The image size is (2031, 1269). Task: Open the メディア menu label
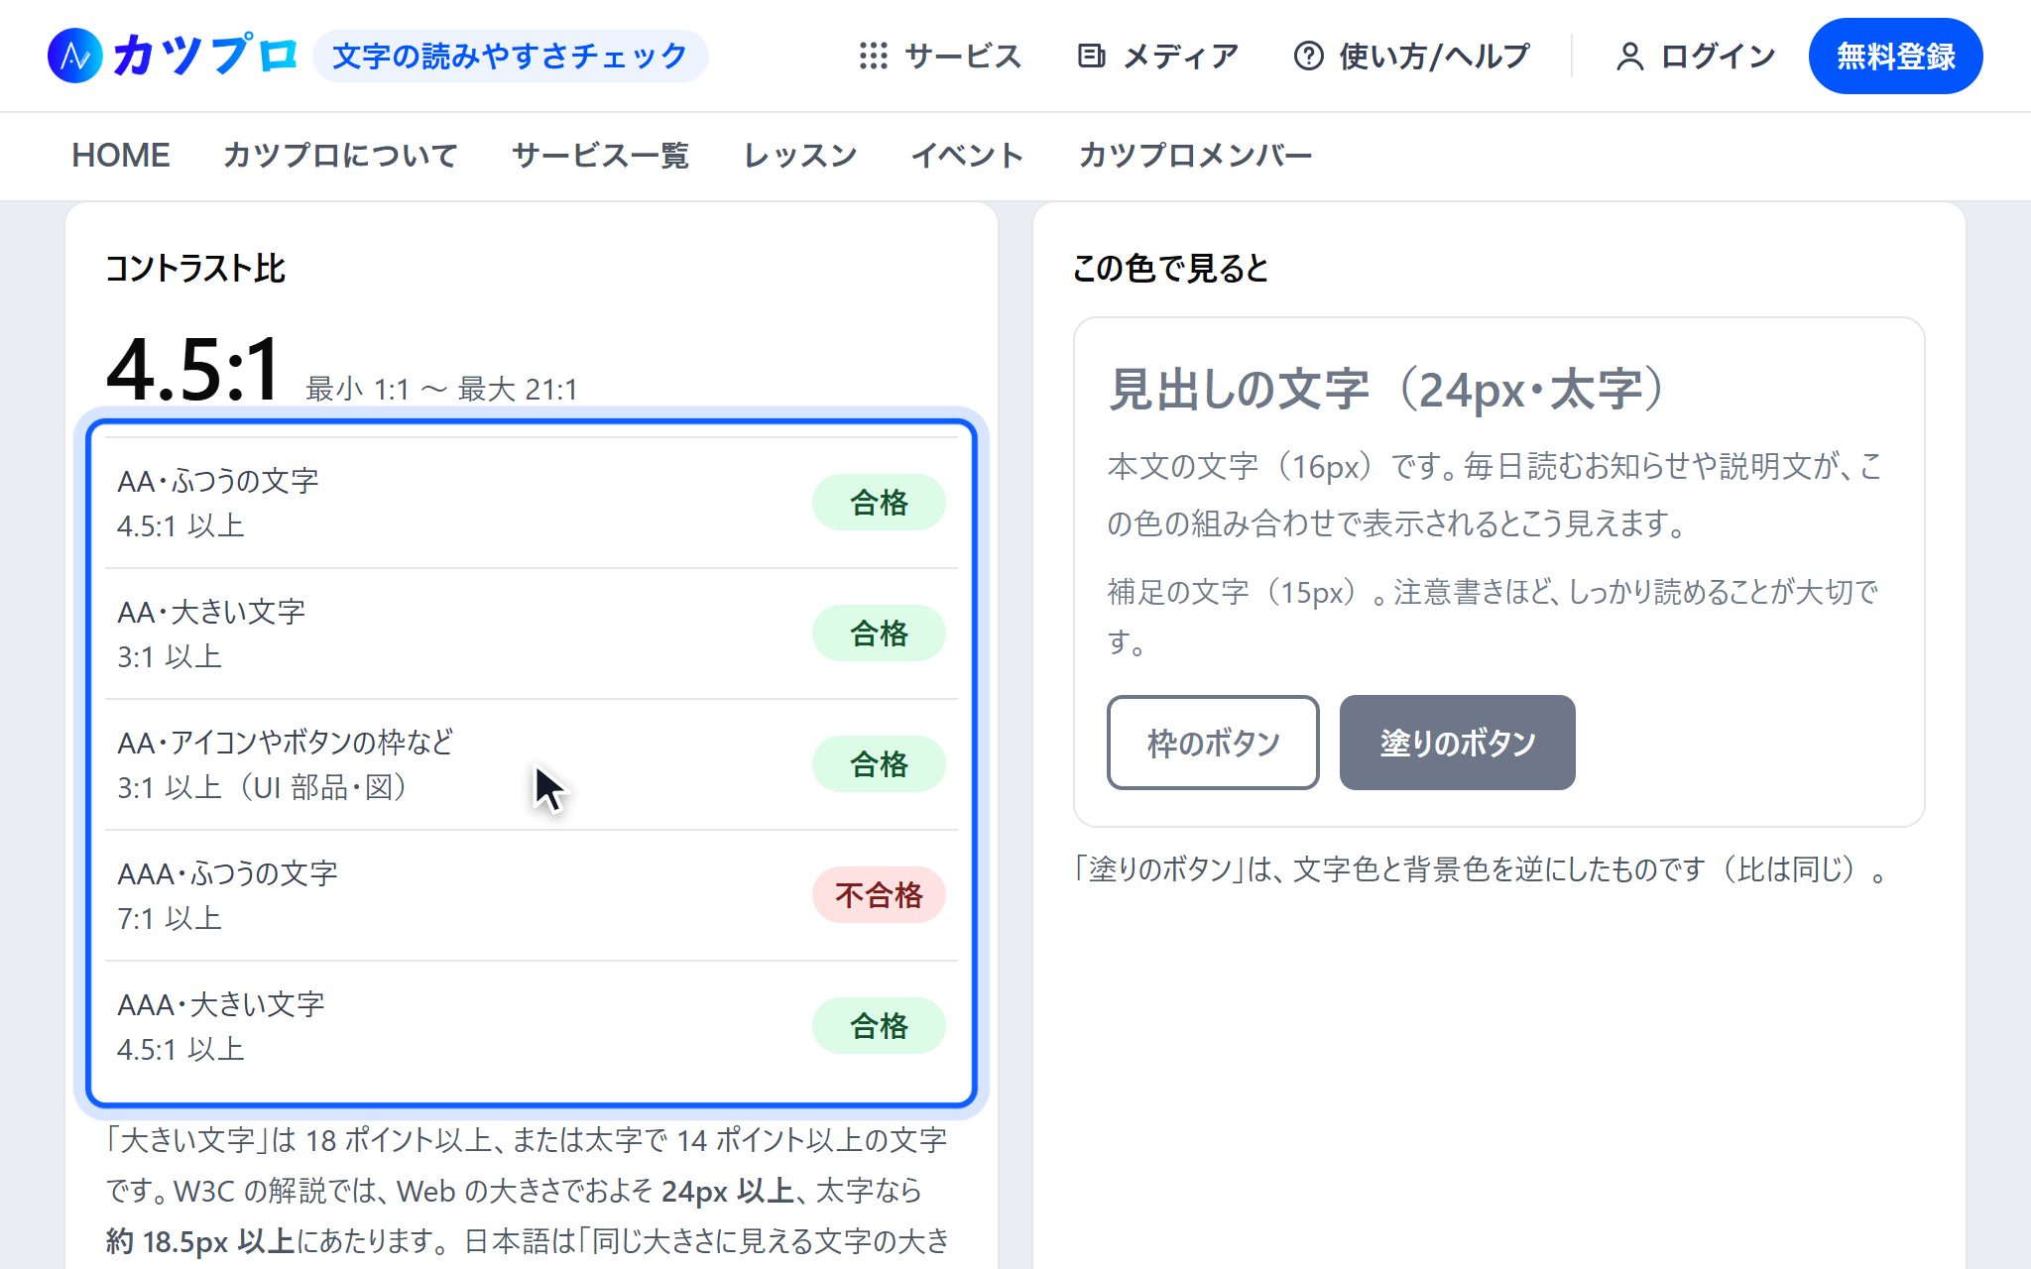1180,57
